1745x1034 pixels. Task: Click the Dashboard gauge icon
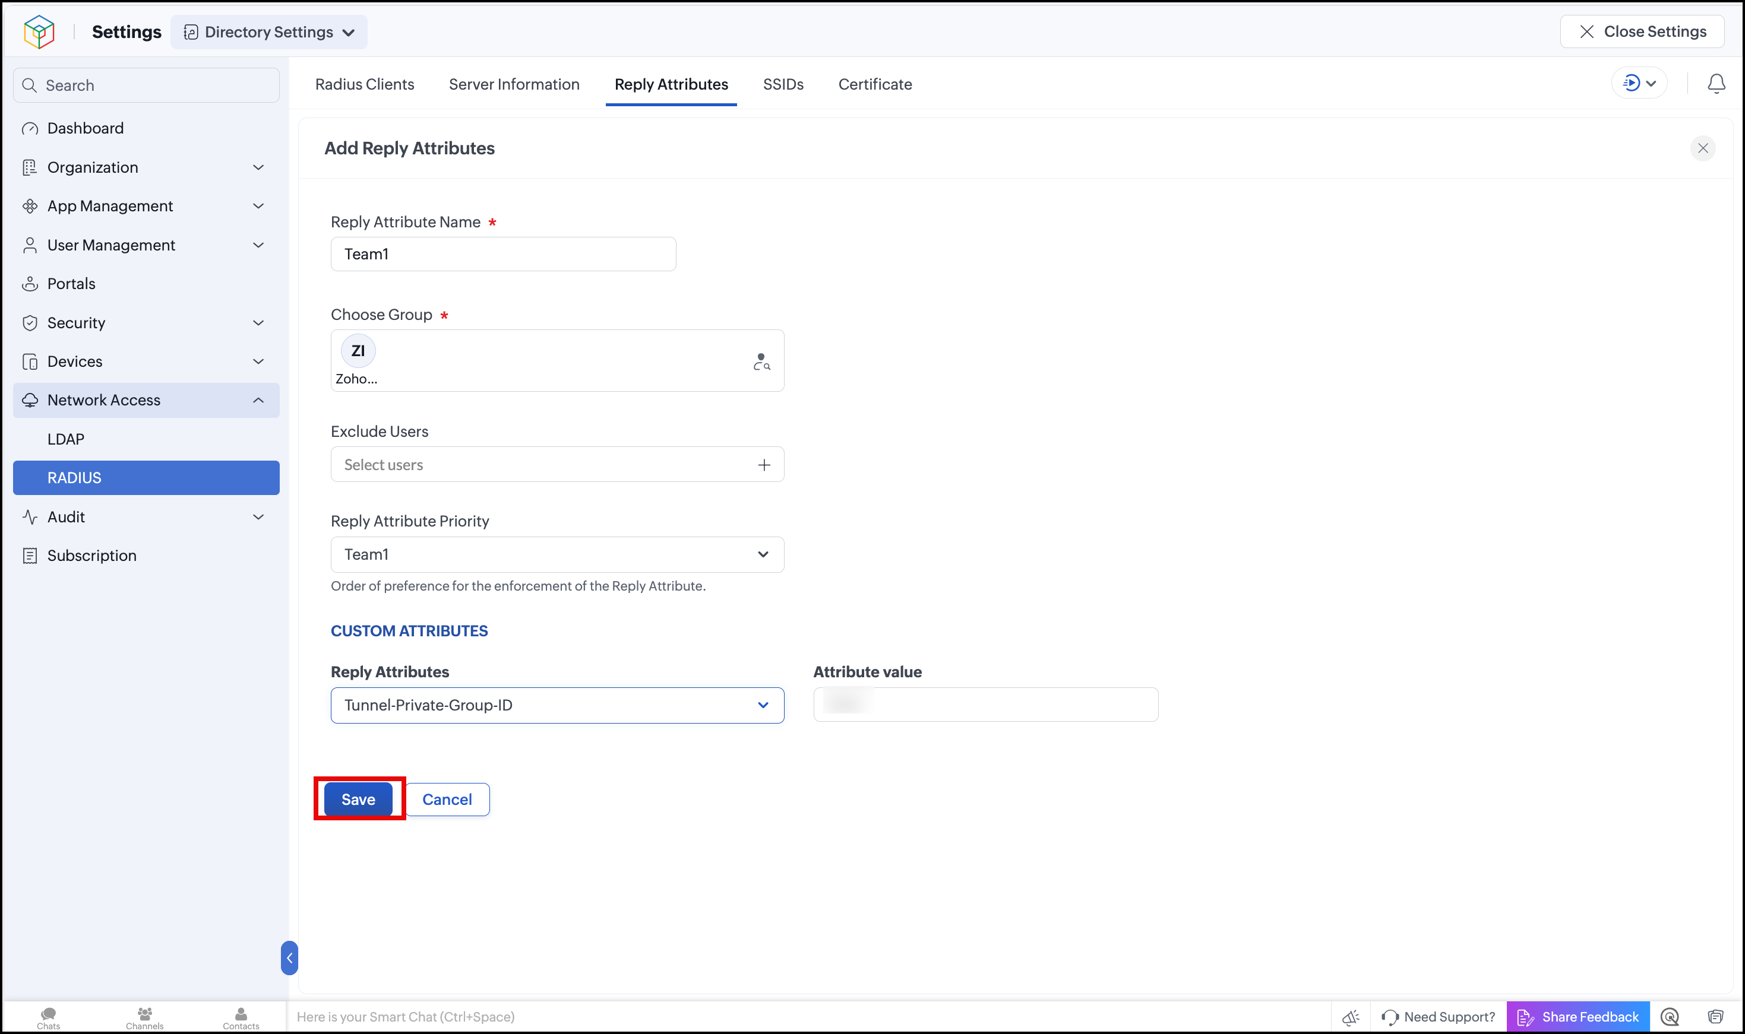[x=30, y=128]
